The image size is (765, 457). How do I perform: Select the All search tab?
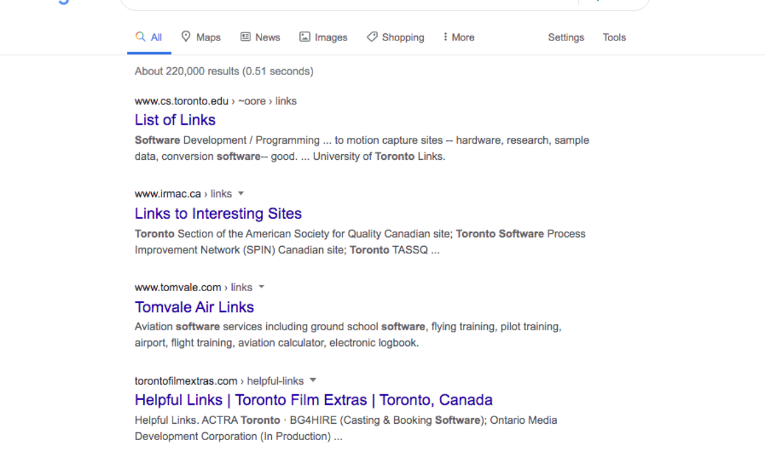(x=149, y=37)
